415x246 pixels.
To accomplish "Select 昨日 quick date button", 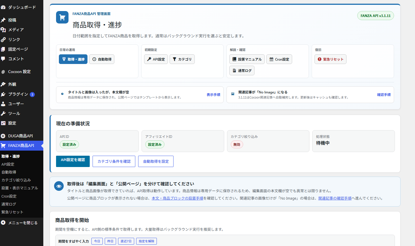I will click(110, 241).
